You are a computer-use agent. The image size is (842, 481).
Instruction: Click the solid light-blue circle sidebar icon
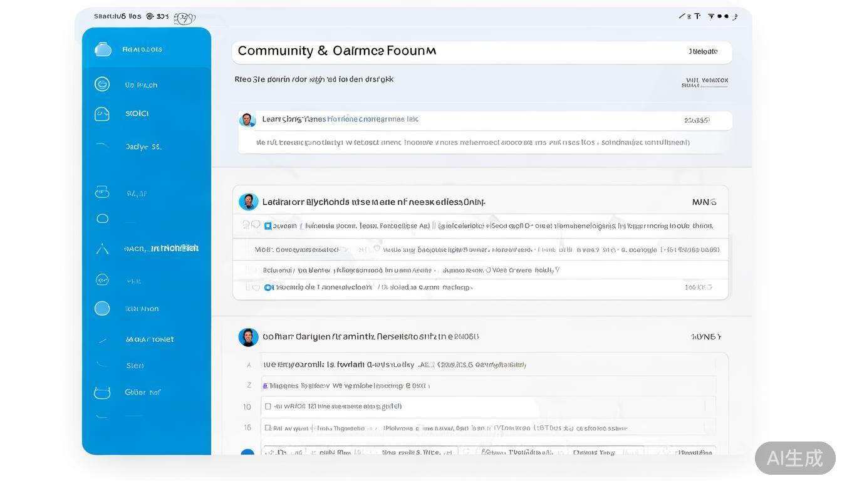point(102,308)
